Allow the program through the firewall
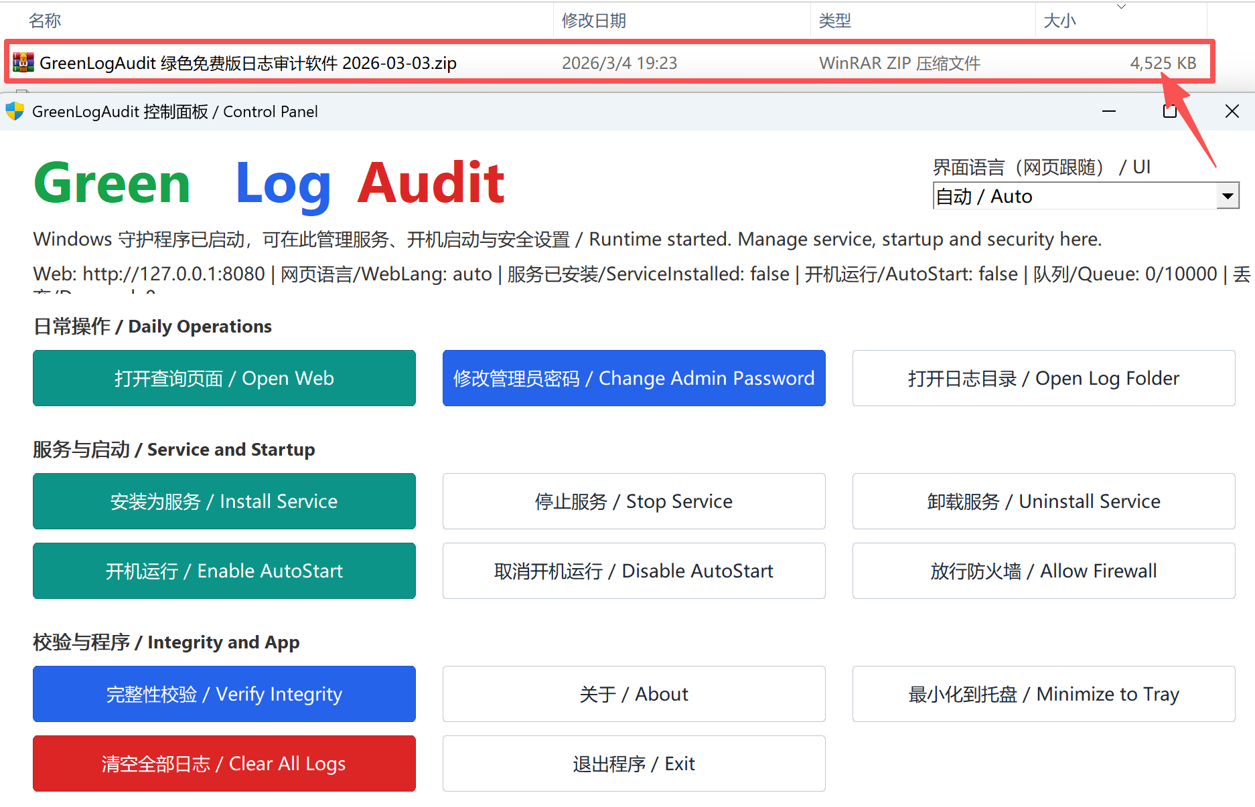 (1043, 571)
